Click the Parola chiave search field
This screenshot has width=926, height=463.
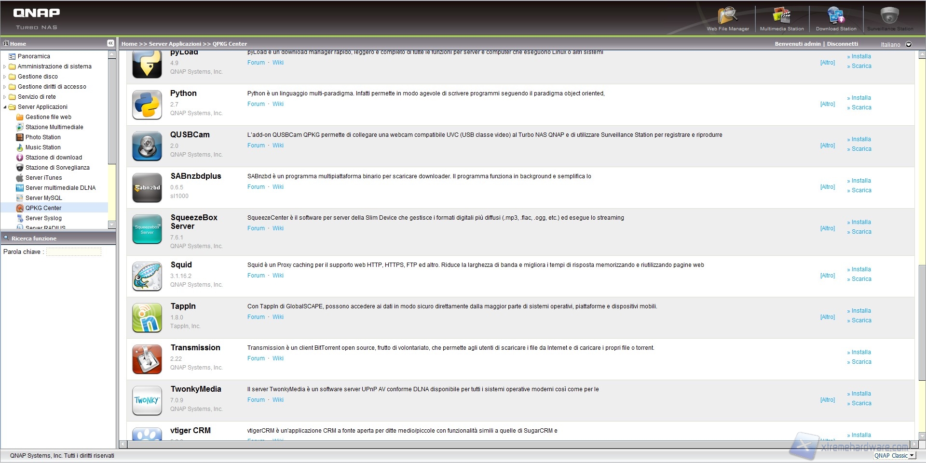click(73, 252)
